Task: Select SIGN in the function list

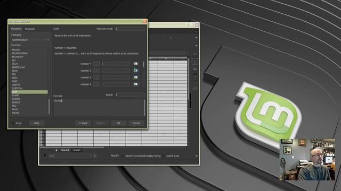Action: pos(14,71)
